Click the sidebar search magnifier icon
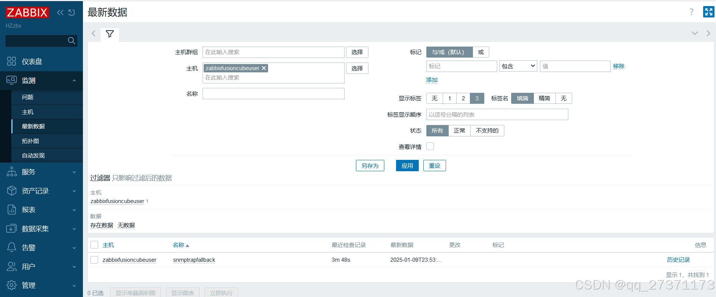Image resolution: width=716 pixels, height=297 pixels. 71,41
